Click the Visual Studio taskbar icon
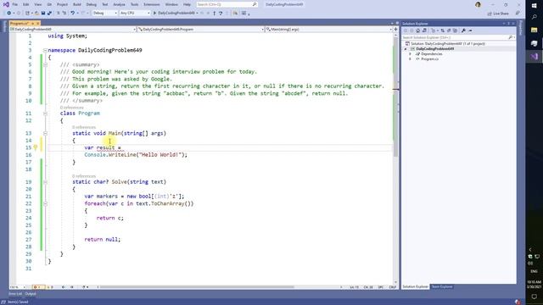The image size is (543, 305). [534, 57]
